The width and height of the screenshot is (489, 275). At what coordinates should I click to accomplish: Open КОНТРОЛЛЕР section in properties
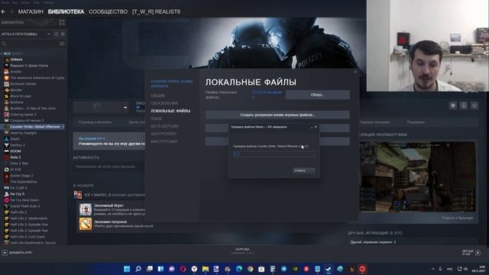164,134
